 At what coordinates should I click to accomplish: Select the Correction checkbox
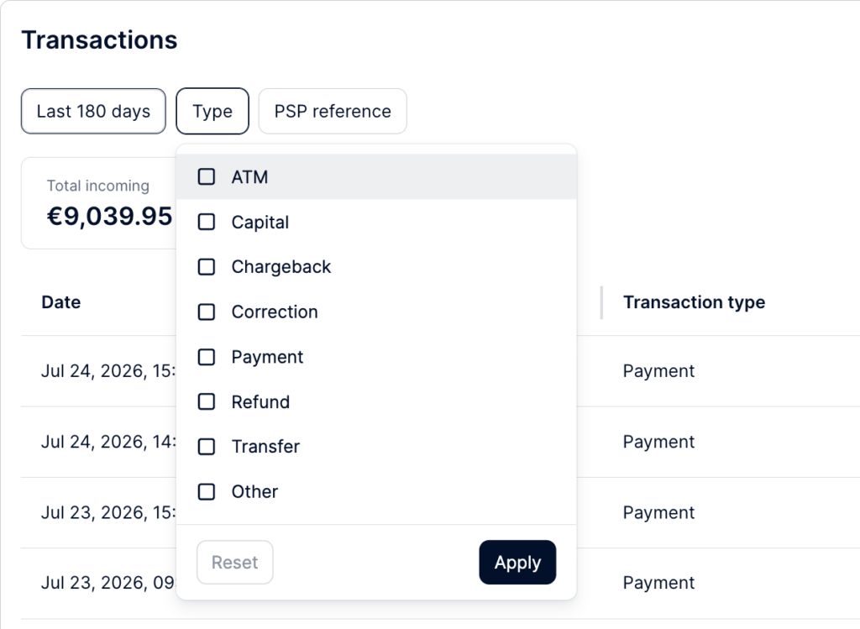207,312
